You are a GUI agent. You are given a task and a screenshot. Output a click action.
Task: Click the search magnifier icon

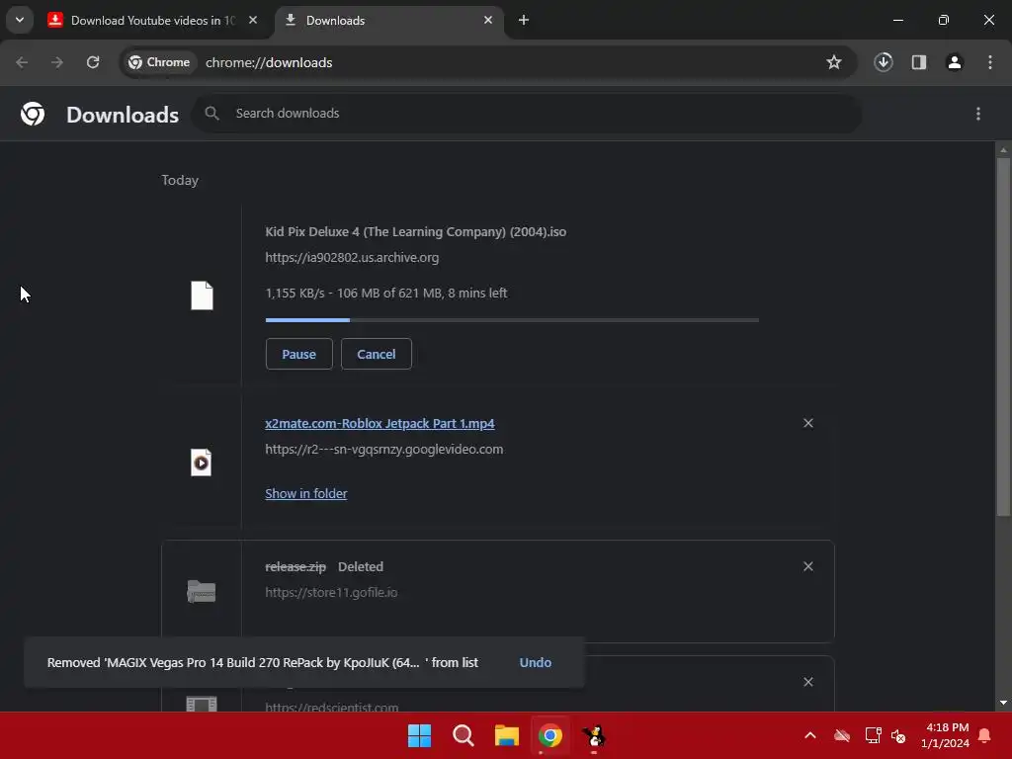[x=211, y=114]
